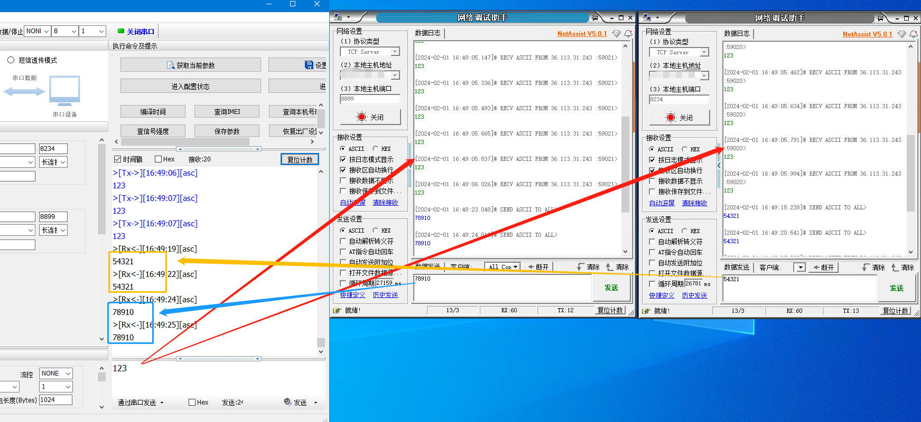
Task: Click the diamond icon in left NetAssist window
Action: (616, 34)
